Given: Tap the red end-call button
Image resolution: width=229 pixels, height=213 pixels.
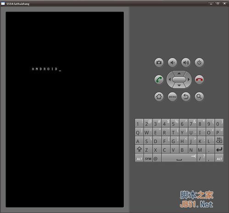Looking at the screenshot, I should [199, 80].
